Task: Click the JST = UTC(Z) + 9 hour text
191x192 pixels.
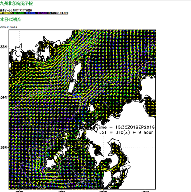Action: [x=126, y=132]
